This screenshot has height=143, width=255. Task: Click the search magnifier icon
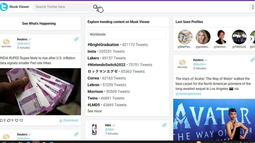(x=96, y=7)
